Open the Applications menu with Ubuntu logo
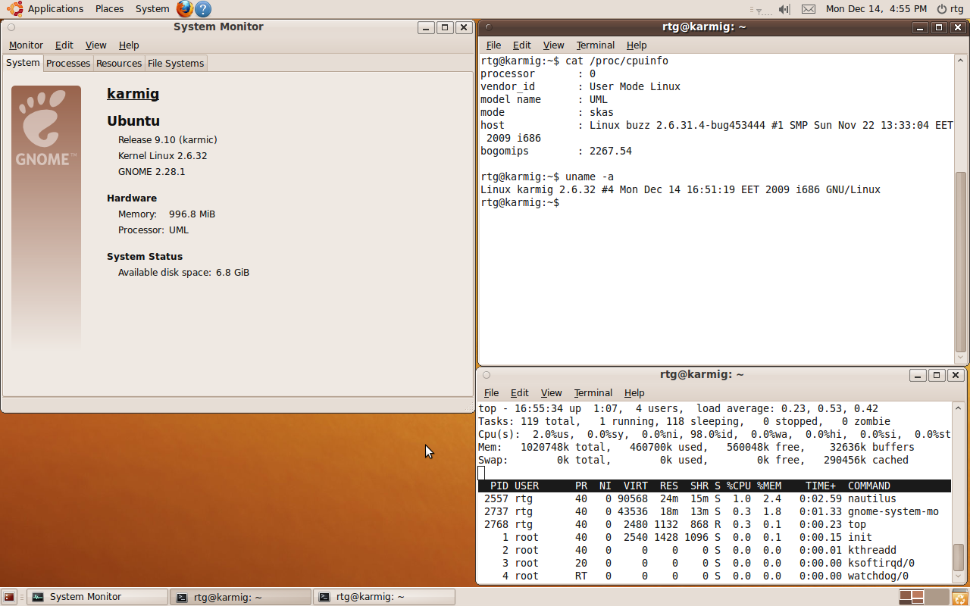Viewport: 970px width, 606px height. pos(45,9)
